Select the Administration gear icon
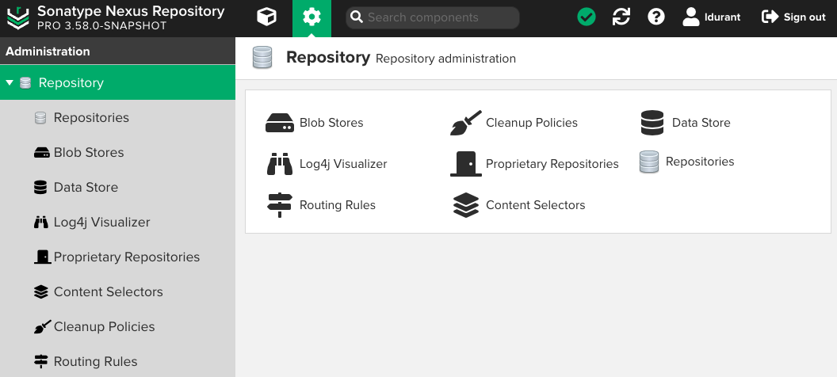 [311, 17]
